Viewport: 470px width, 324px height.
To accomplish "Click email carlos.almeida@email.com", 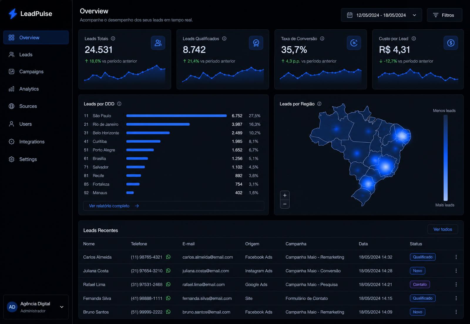I will click(208, 257).
